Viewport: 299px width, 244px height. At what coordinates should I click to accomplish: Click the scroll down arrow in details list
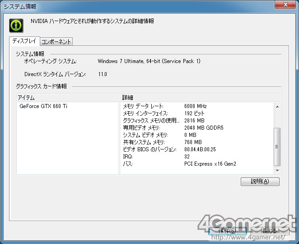pyautogui.click(x=277, y=171)
